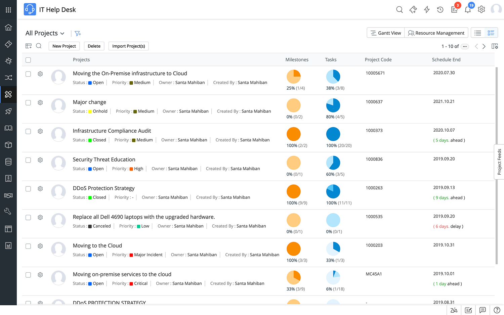Open the All Projects dropdown
Screen dimensions: 504x315
coord(45,33)
